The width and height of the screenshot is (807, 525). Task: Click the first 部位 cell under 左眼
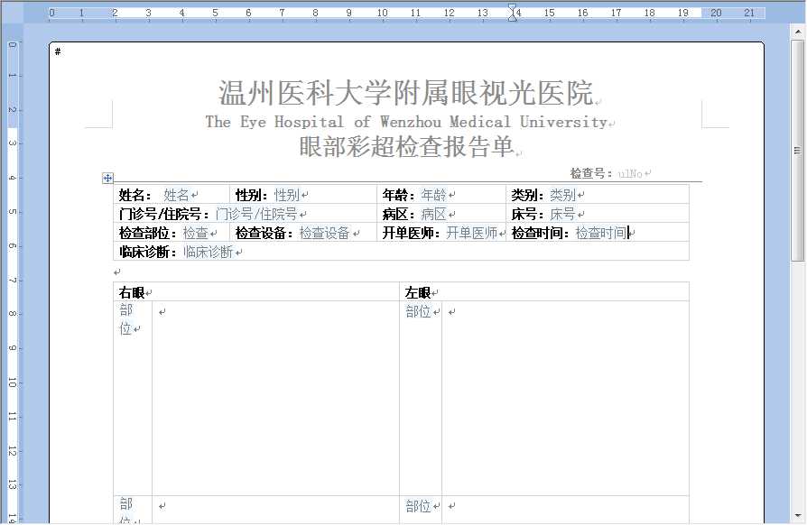[x=421, y=398]
